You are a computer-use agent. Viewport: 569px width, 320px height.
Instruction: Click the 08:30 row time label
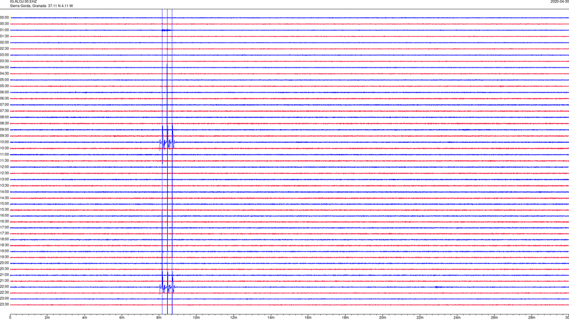pos(4,123)
